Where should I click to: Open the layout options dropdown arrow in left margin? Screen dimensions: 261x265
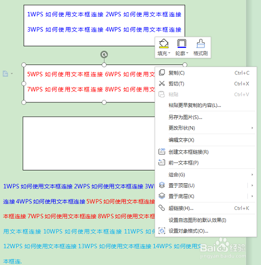[x=12, y=73]
